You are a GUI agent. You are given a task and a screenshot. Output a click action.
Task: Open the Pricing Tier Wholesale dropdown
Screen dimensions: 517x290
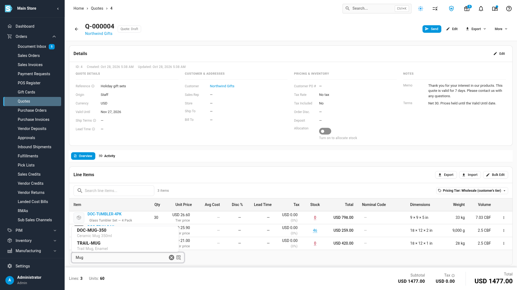pos(472,191)
